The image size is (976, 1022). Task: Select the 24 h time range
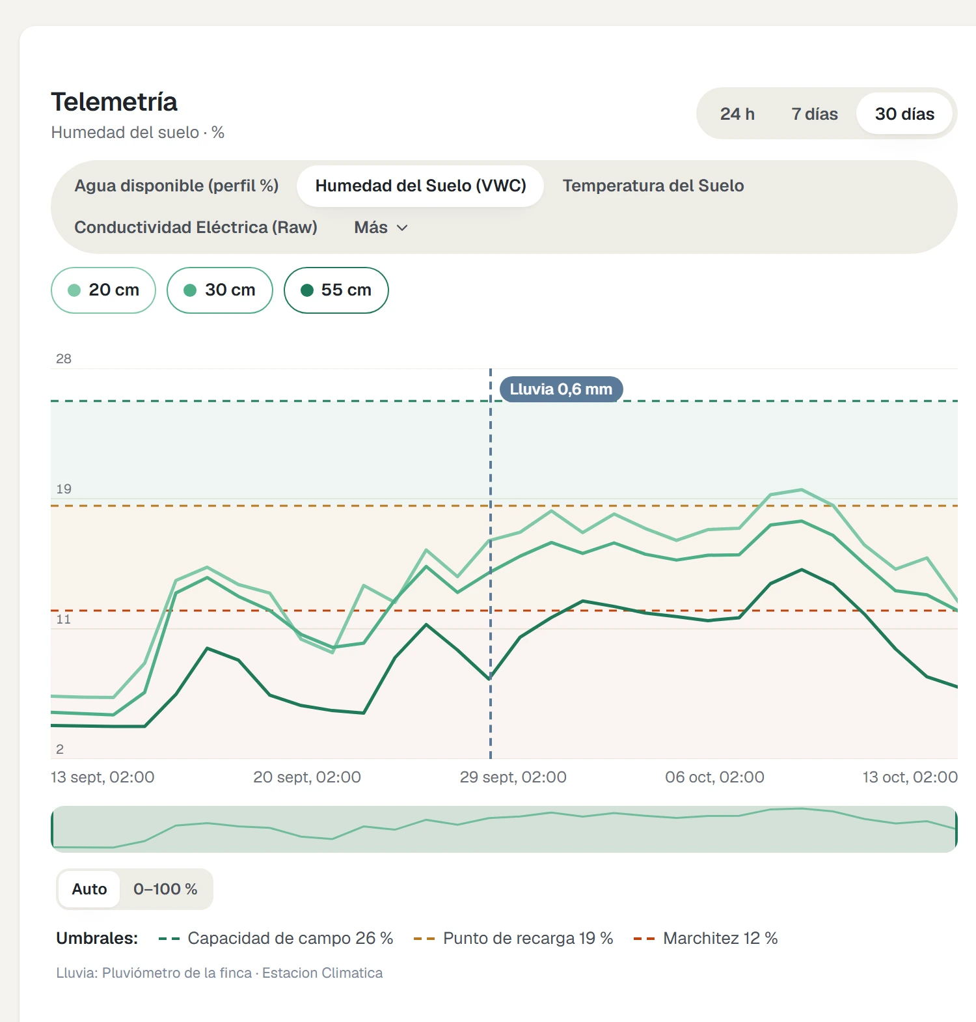(x=737, y=114)
